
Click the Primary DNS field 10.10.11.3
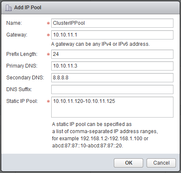pyautogui.click(x=112, y=66)
